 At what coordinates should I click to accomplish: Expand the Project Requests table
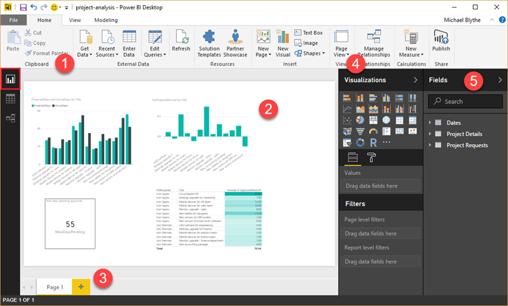(430, 145)
